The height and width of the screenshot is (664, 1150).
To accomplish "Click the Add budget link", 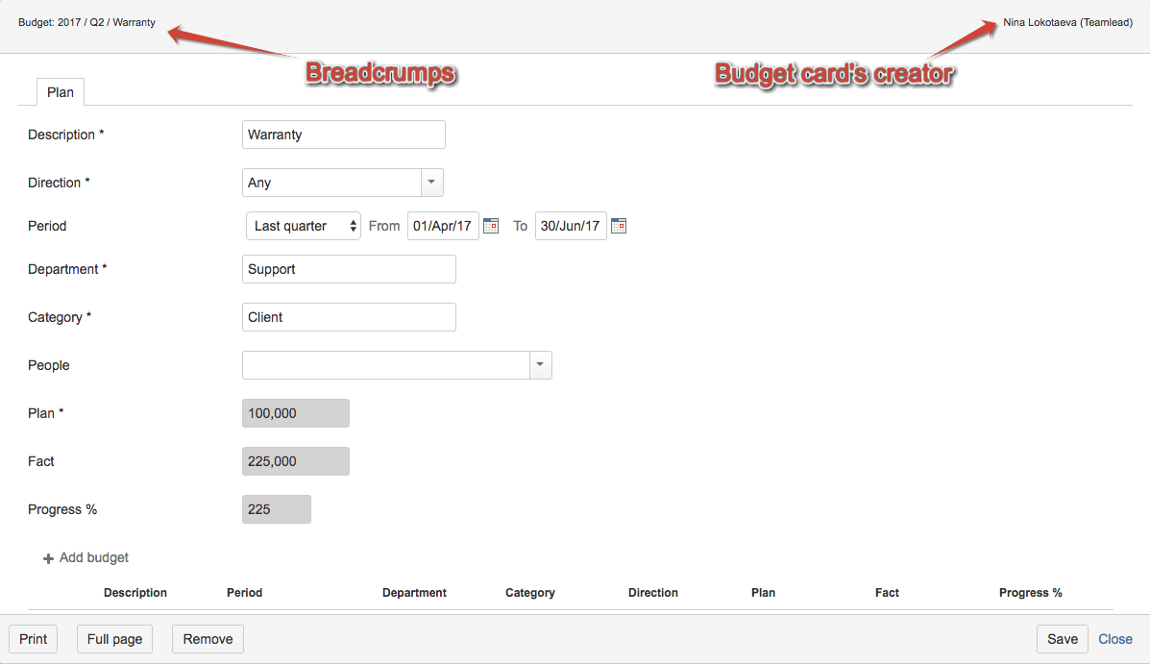I will (x=94, y=557).
